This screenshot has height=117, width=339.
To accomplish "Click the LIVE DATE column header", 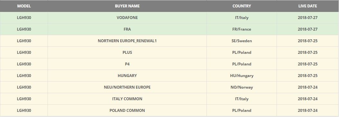I will point(308,6).
